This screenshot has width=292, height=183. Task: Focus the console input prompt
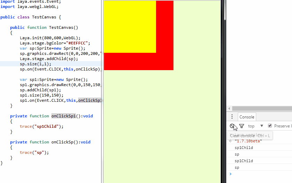(261, 174)
